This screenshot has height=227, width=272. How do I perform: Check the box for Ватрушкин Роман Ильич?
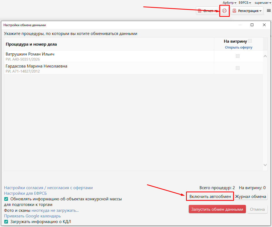tap(238, 56)
